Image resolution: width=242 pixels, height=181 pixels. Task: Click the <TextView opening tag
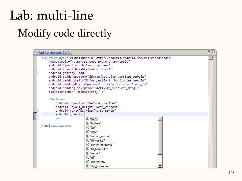[57, 99]
